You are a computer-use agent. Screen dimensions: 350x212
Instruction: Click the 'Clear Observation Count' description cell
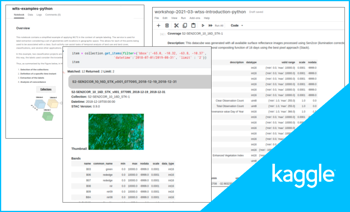(x=230, y=101)
